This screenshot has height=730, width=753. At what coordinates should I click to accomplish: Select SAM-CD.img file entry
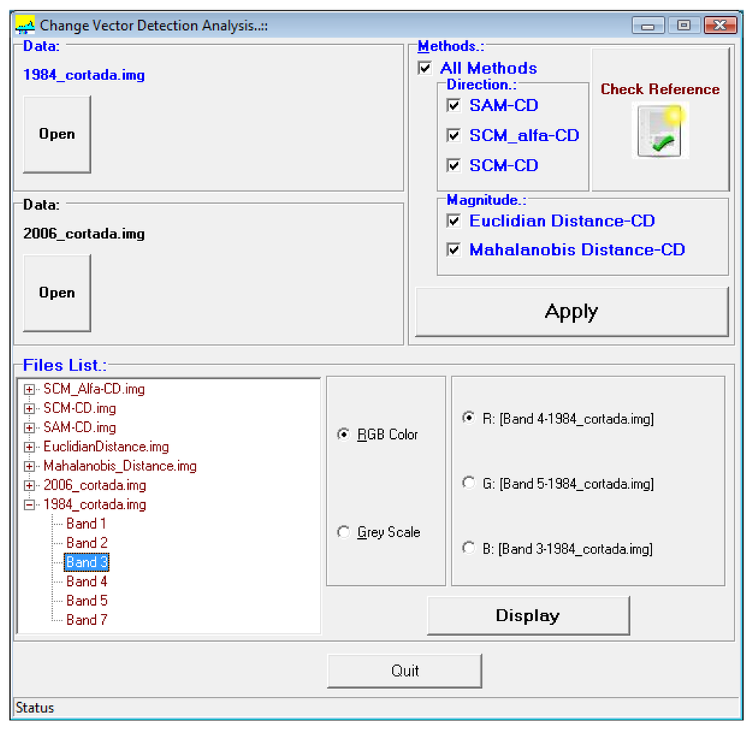coord(79,427)
